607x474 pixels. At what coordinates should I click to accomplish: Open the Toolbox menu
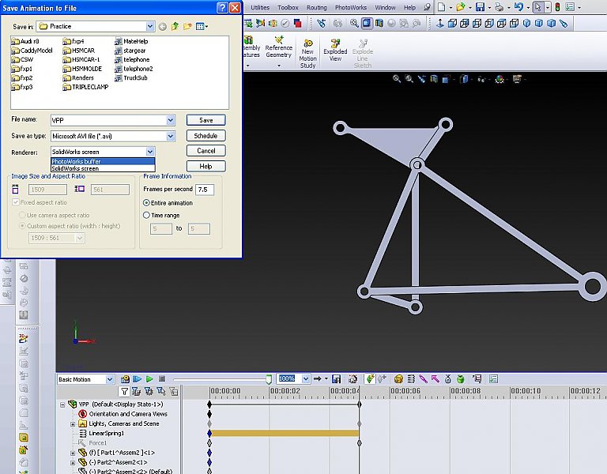(288, 7)
